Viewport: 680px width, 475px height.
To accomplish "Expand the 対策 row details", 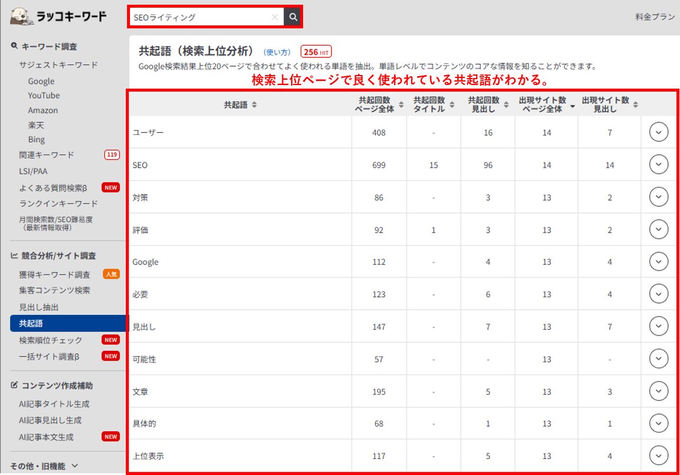I will 658,197.
